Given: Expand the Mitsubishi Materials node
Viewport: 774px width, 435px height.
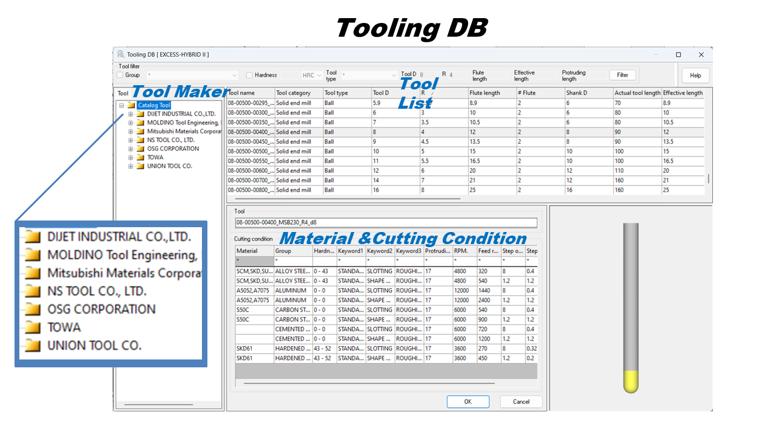Looking at the screenshot, I should (131, 131).
